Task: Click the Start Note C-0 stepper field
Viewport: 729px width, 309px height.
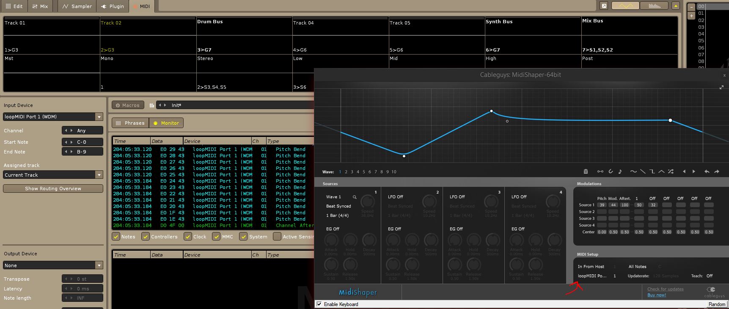Action: (x=83, y=142)
